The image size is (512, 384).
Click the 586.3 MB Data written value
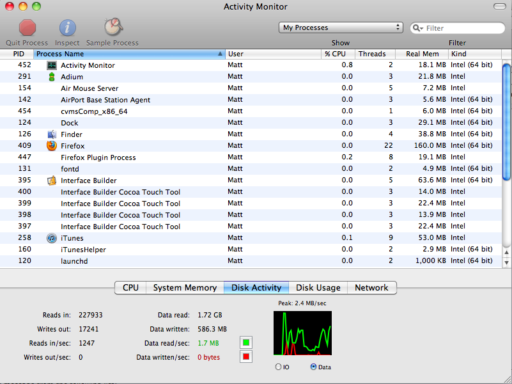[x=212, y=329]
